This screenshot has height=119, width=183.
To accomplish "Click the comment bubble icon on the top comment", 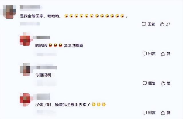I will click(x=144, y=24).
